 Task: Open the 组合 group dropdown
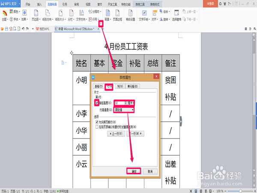click(x=164, y=12)
